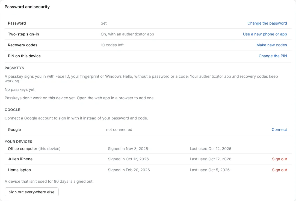
Task: Click the Recovery codes row label
Action: [23, 45]
